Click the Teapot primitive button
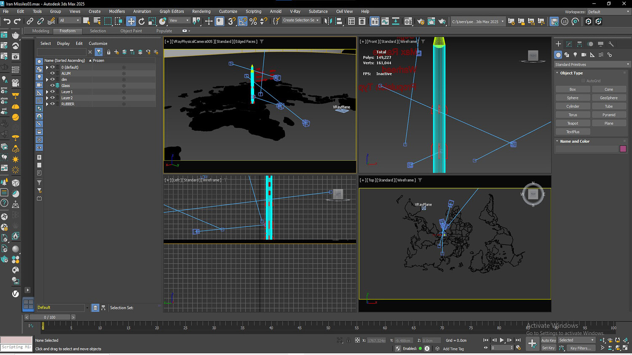Image resolution: width=632 pixels, height=355 pixels. click(x=572, y=123)
